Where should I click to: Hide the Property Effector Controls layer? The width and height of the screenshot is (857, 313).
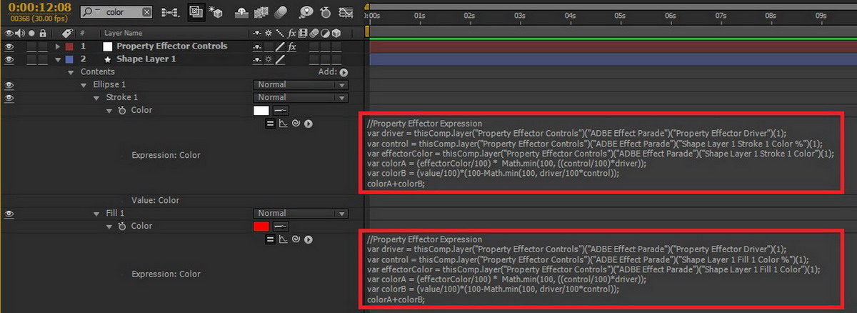tap(9, 46)
